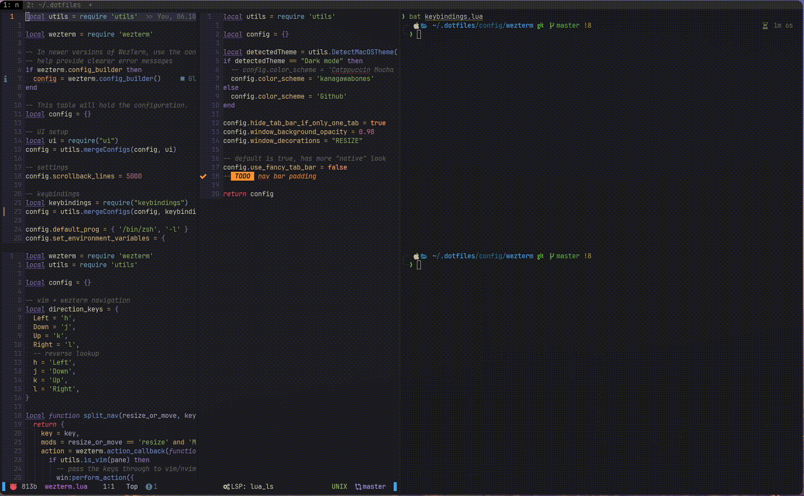This screenshot has width=804, height=496.
Task: Click the 'if wezterm.config_builder then' line
Action: click(x=84, y=70)
